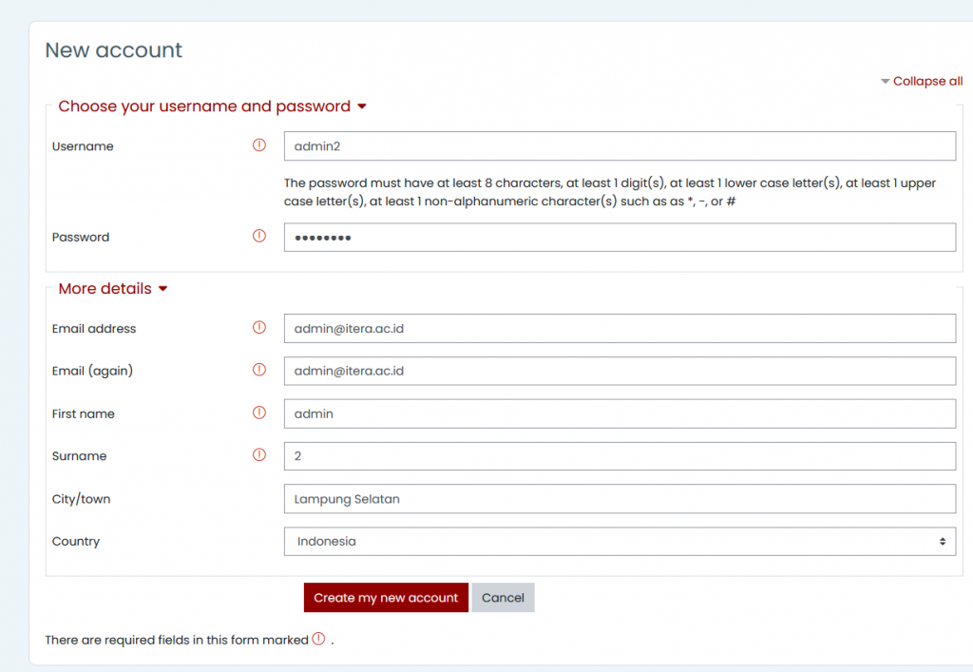Click into the Password field
Viewport: 973px width, 672px height.
click(x=620, y=238)
